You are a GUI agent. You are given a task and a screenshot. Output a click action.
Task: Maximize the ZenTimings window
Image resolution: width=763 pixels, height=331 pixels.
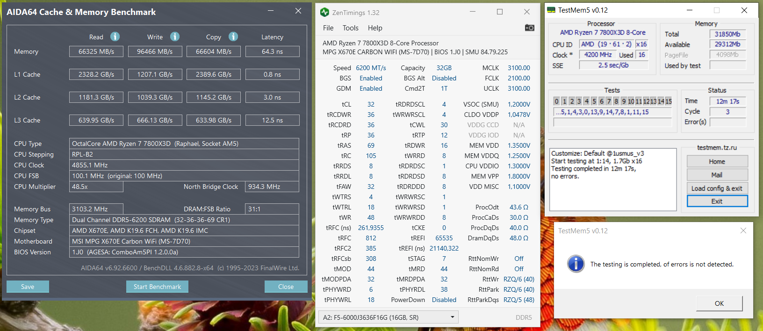pos(500,12)
